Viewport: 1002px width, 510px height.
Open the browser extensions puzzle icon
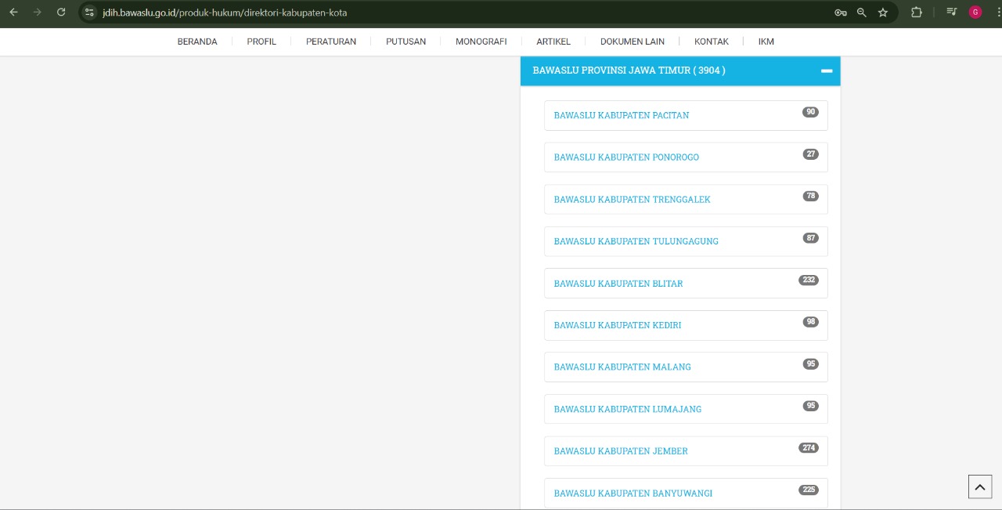916,13
